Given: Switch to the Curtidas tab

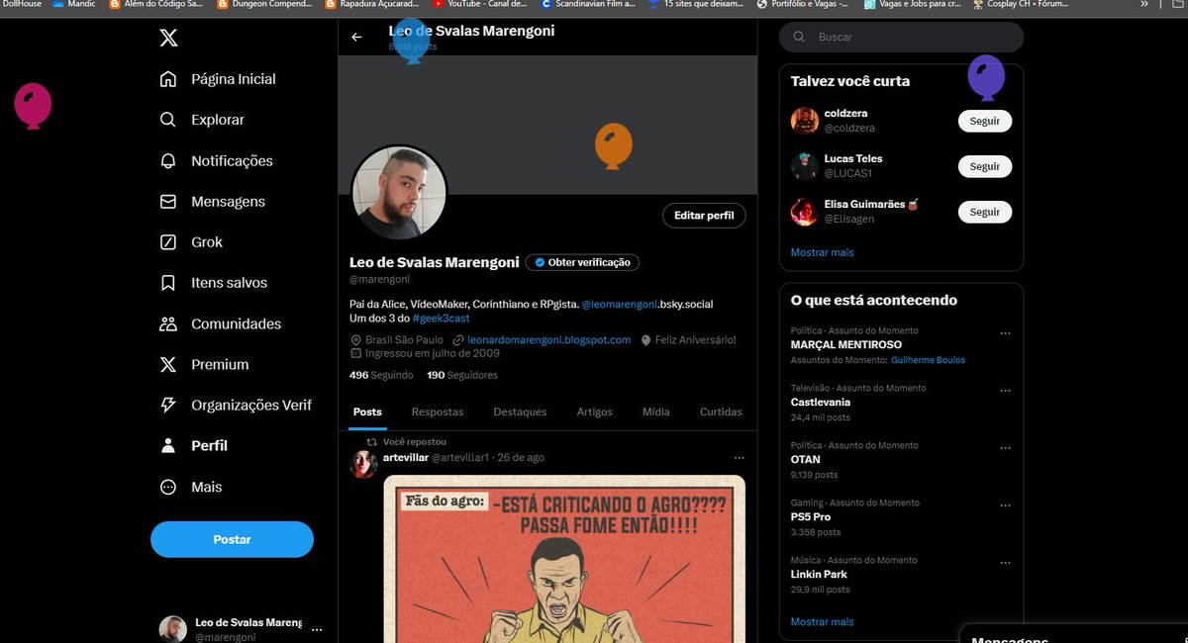Looking at the screenshot, I should pos(721,412).
